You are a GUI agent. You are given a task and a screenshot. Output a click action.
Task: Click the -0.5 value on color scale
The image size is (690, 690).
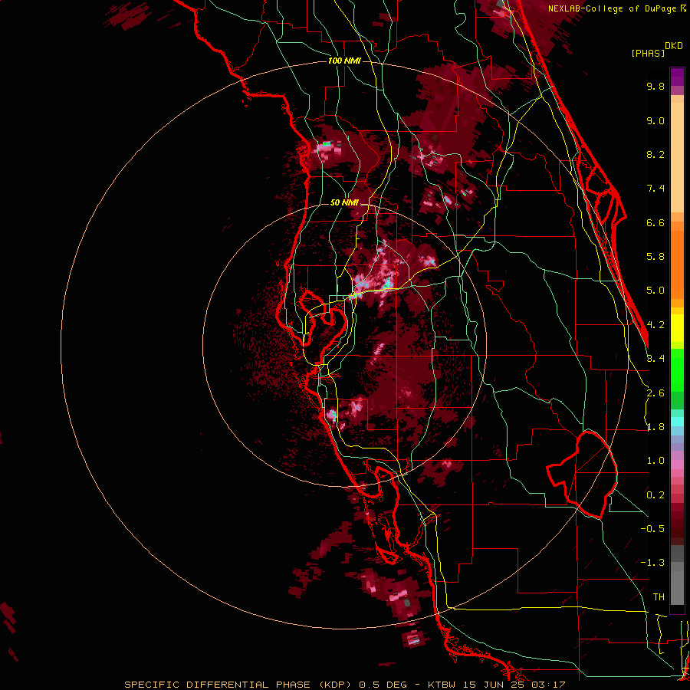(652, 529)
